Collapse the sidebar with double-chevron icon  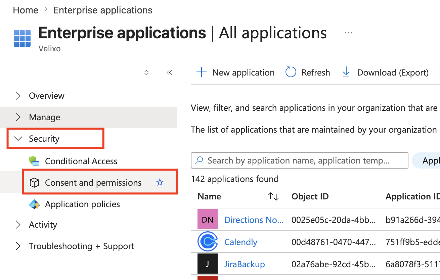(169, 73)
